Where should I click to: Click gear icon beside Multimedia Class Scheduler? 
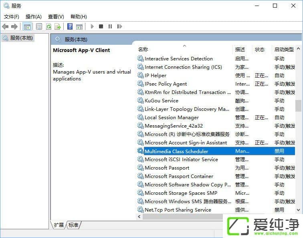click(x=140, y=151)
